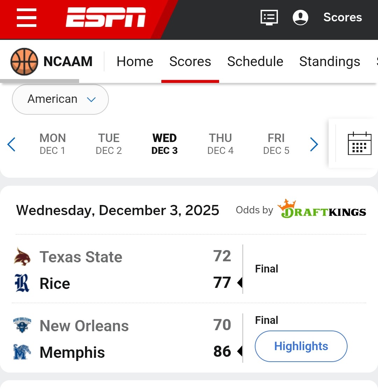This screenshot has width=378, height=390.
Task: Open DraftKings odds logo link
Action: (x=322, y=210)
